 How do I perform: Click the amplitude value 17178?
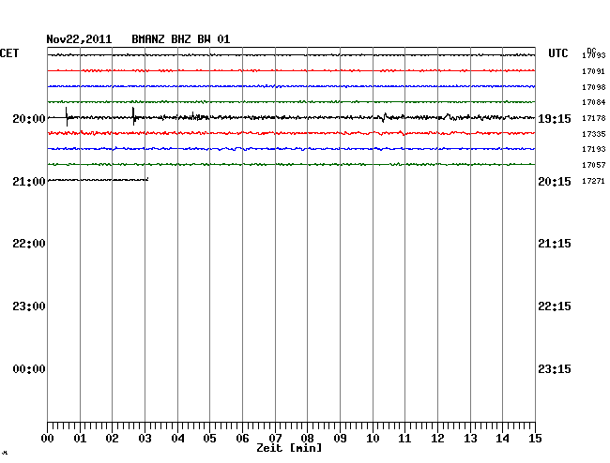pyautogui.click(x=594, y=118)
